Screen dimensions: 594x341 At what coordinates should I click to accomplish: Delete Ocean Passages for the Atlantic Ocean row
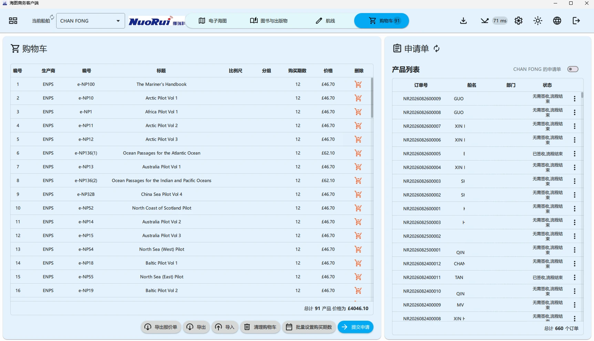(358, 153)
